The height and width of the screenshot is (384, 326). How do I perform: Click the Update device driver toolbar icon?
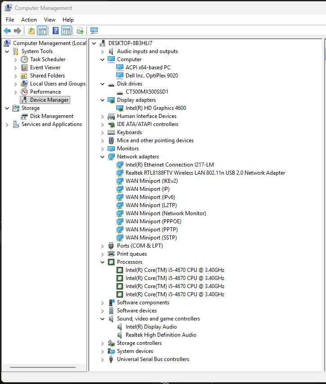coord(80,31)
